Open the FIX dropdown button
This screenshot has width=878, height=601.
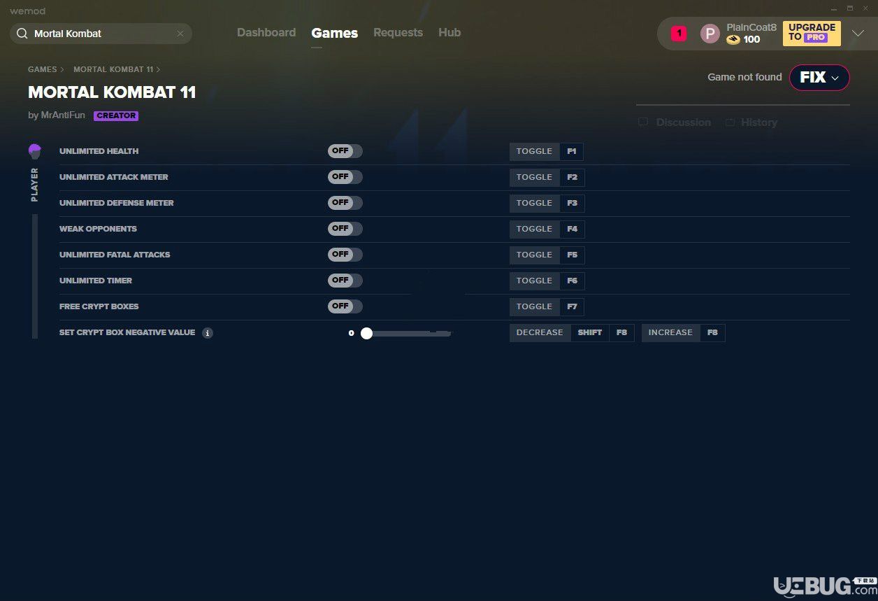(x=819, y=78)
